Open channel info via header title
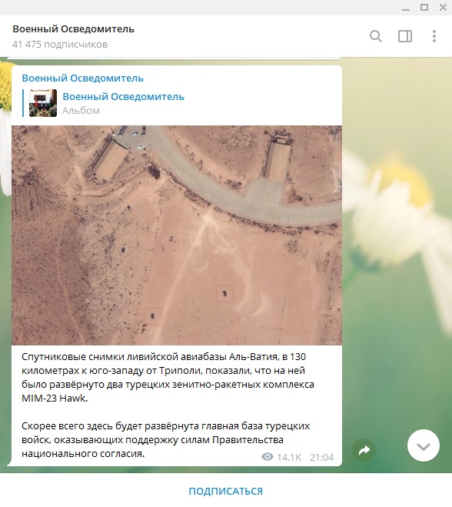This screenshot has height=507, width=452. (x=73, y=29)
